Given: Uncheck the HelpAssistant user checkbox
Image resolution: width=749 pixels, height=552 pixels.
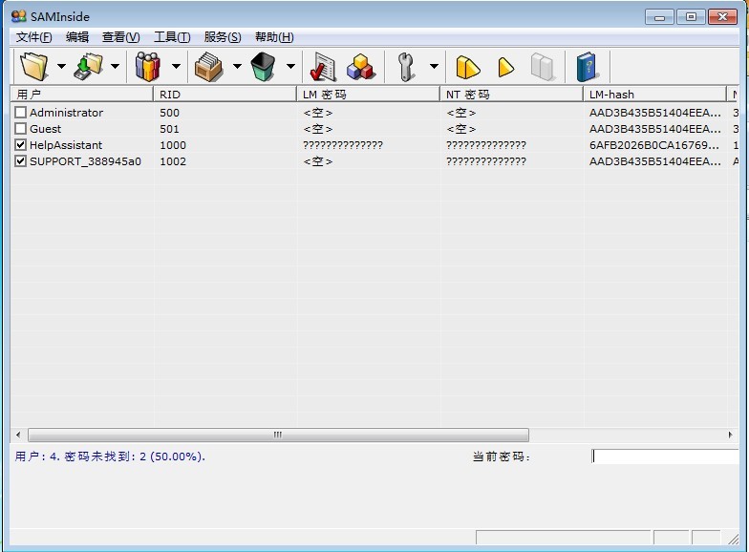Looking at the screenshot, I should (x=21, y=145).
